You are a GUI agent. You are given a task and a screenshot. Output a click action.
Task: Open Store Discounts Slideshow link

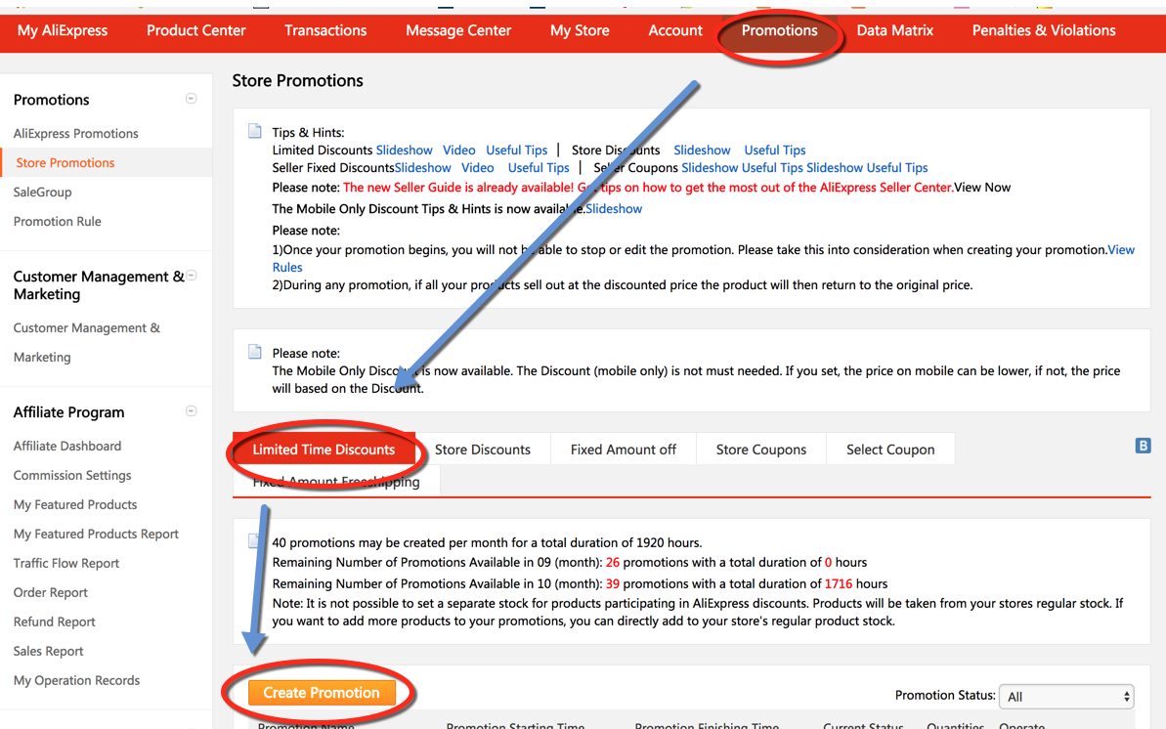702,150
